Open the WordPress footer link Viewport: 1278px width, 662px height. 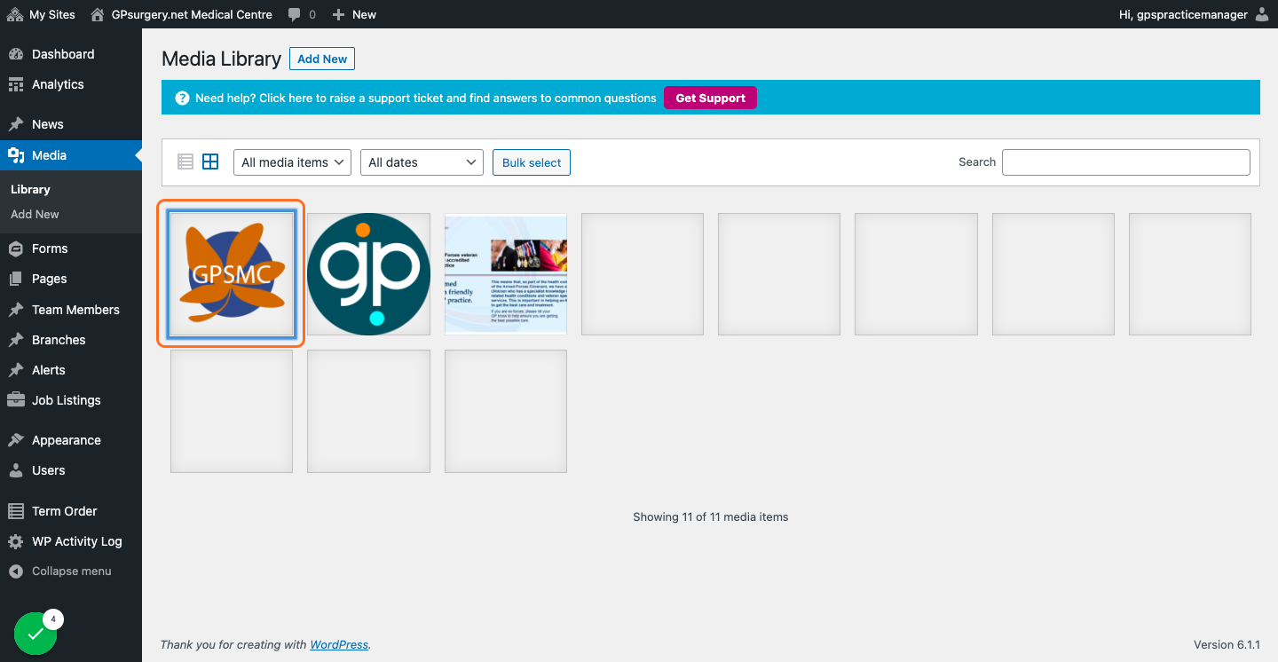[339, 645]
